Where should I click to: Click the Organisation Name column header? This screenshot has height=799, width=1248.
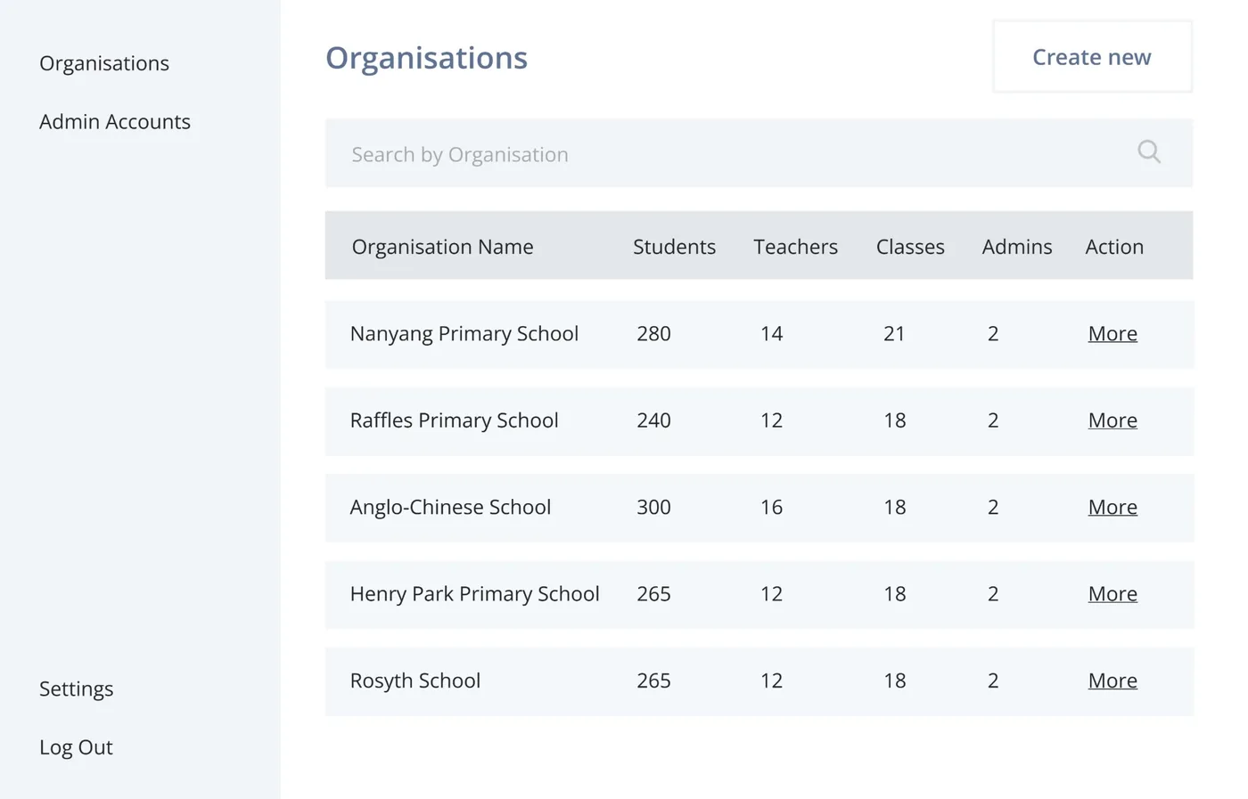point(442,247)
